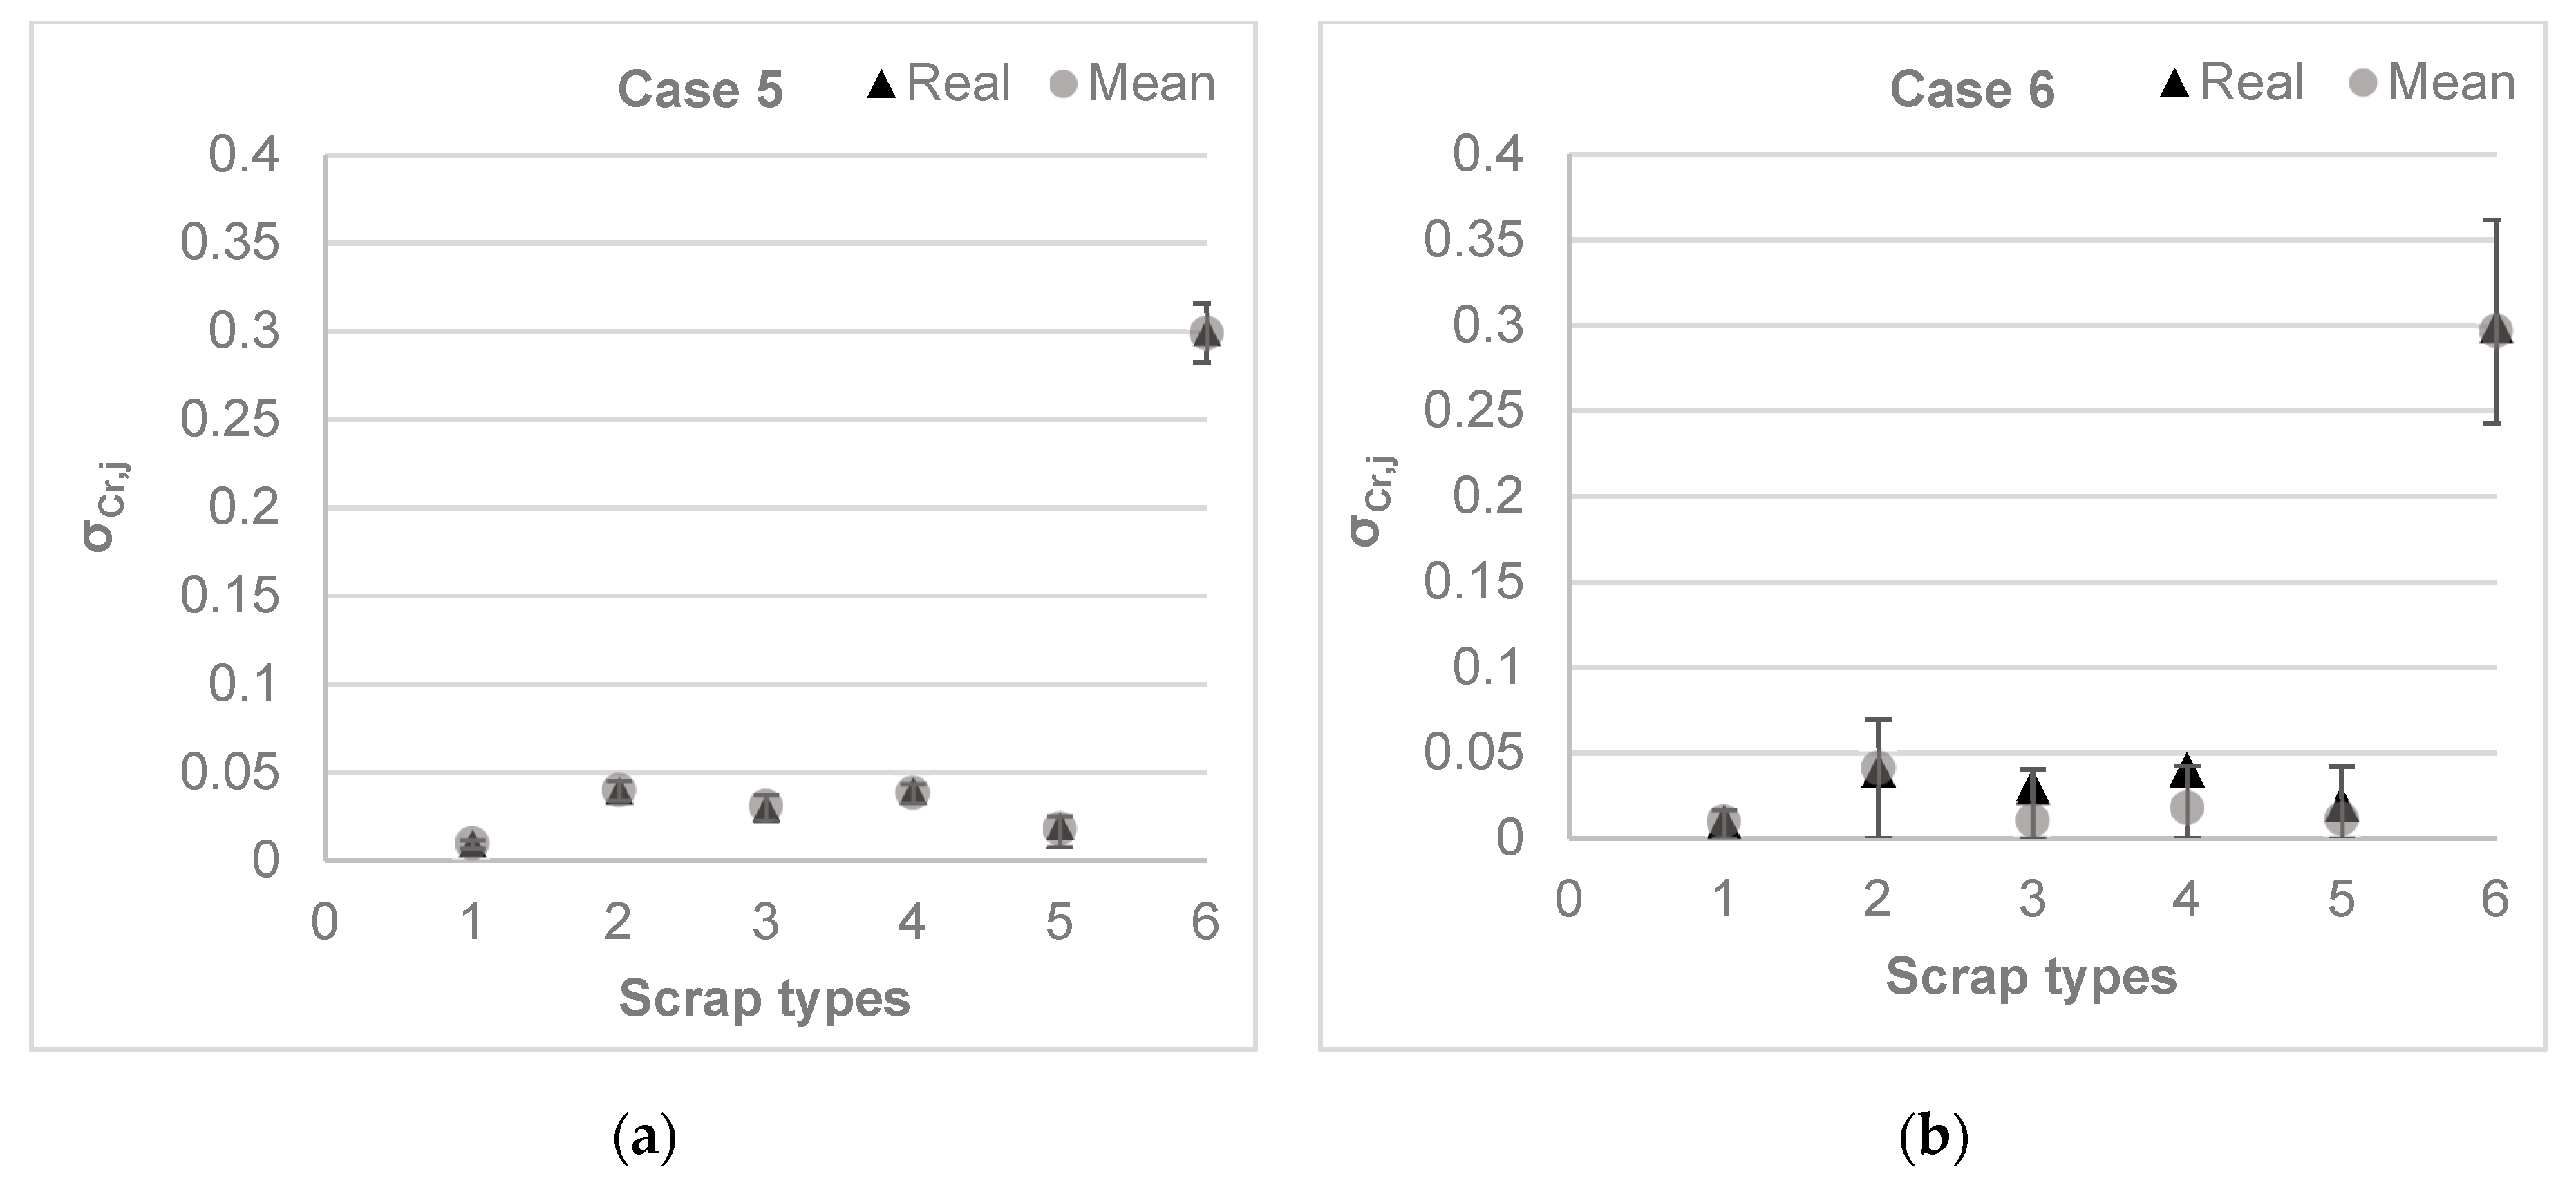This screenshot has height=1185, width=2576.
Task: Select scrap type 2 data point in Case 5
Action: [619, 790]
